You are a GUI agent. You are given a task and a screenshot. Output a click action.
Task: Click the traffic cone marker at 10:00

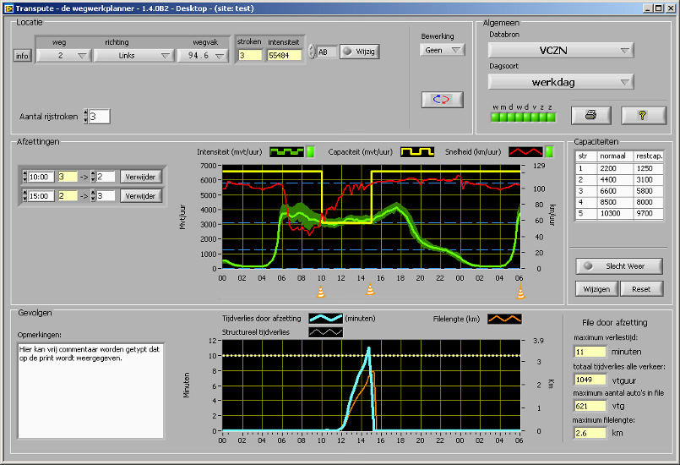click(321, 292)
